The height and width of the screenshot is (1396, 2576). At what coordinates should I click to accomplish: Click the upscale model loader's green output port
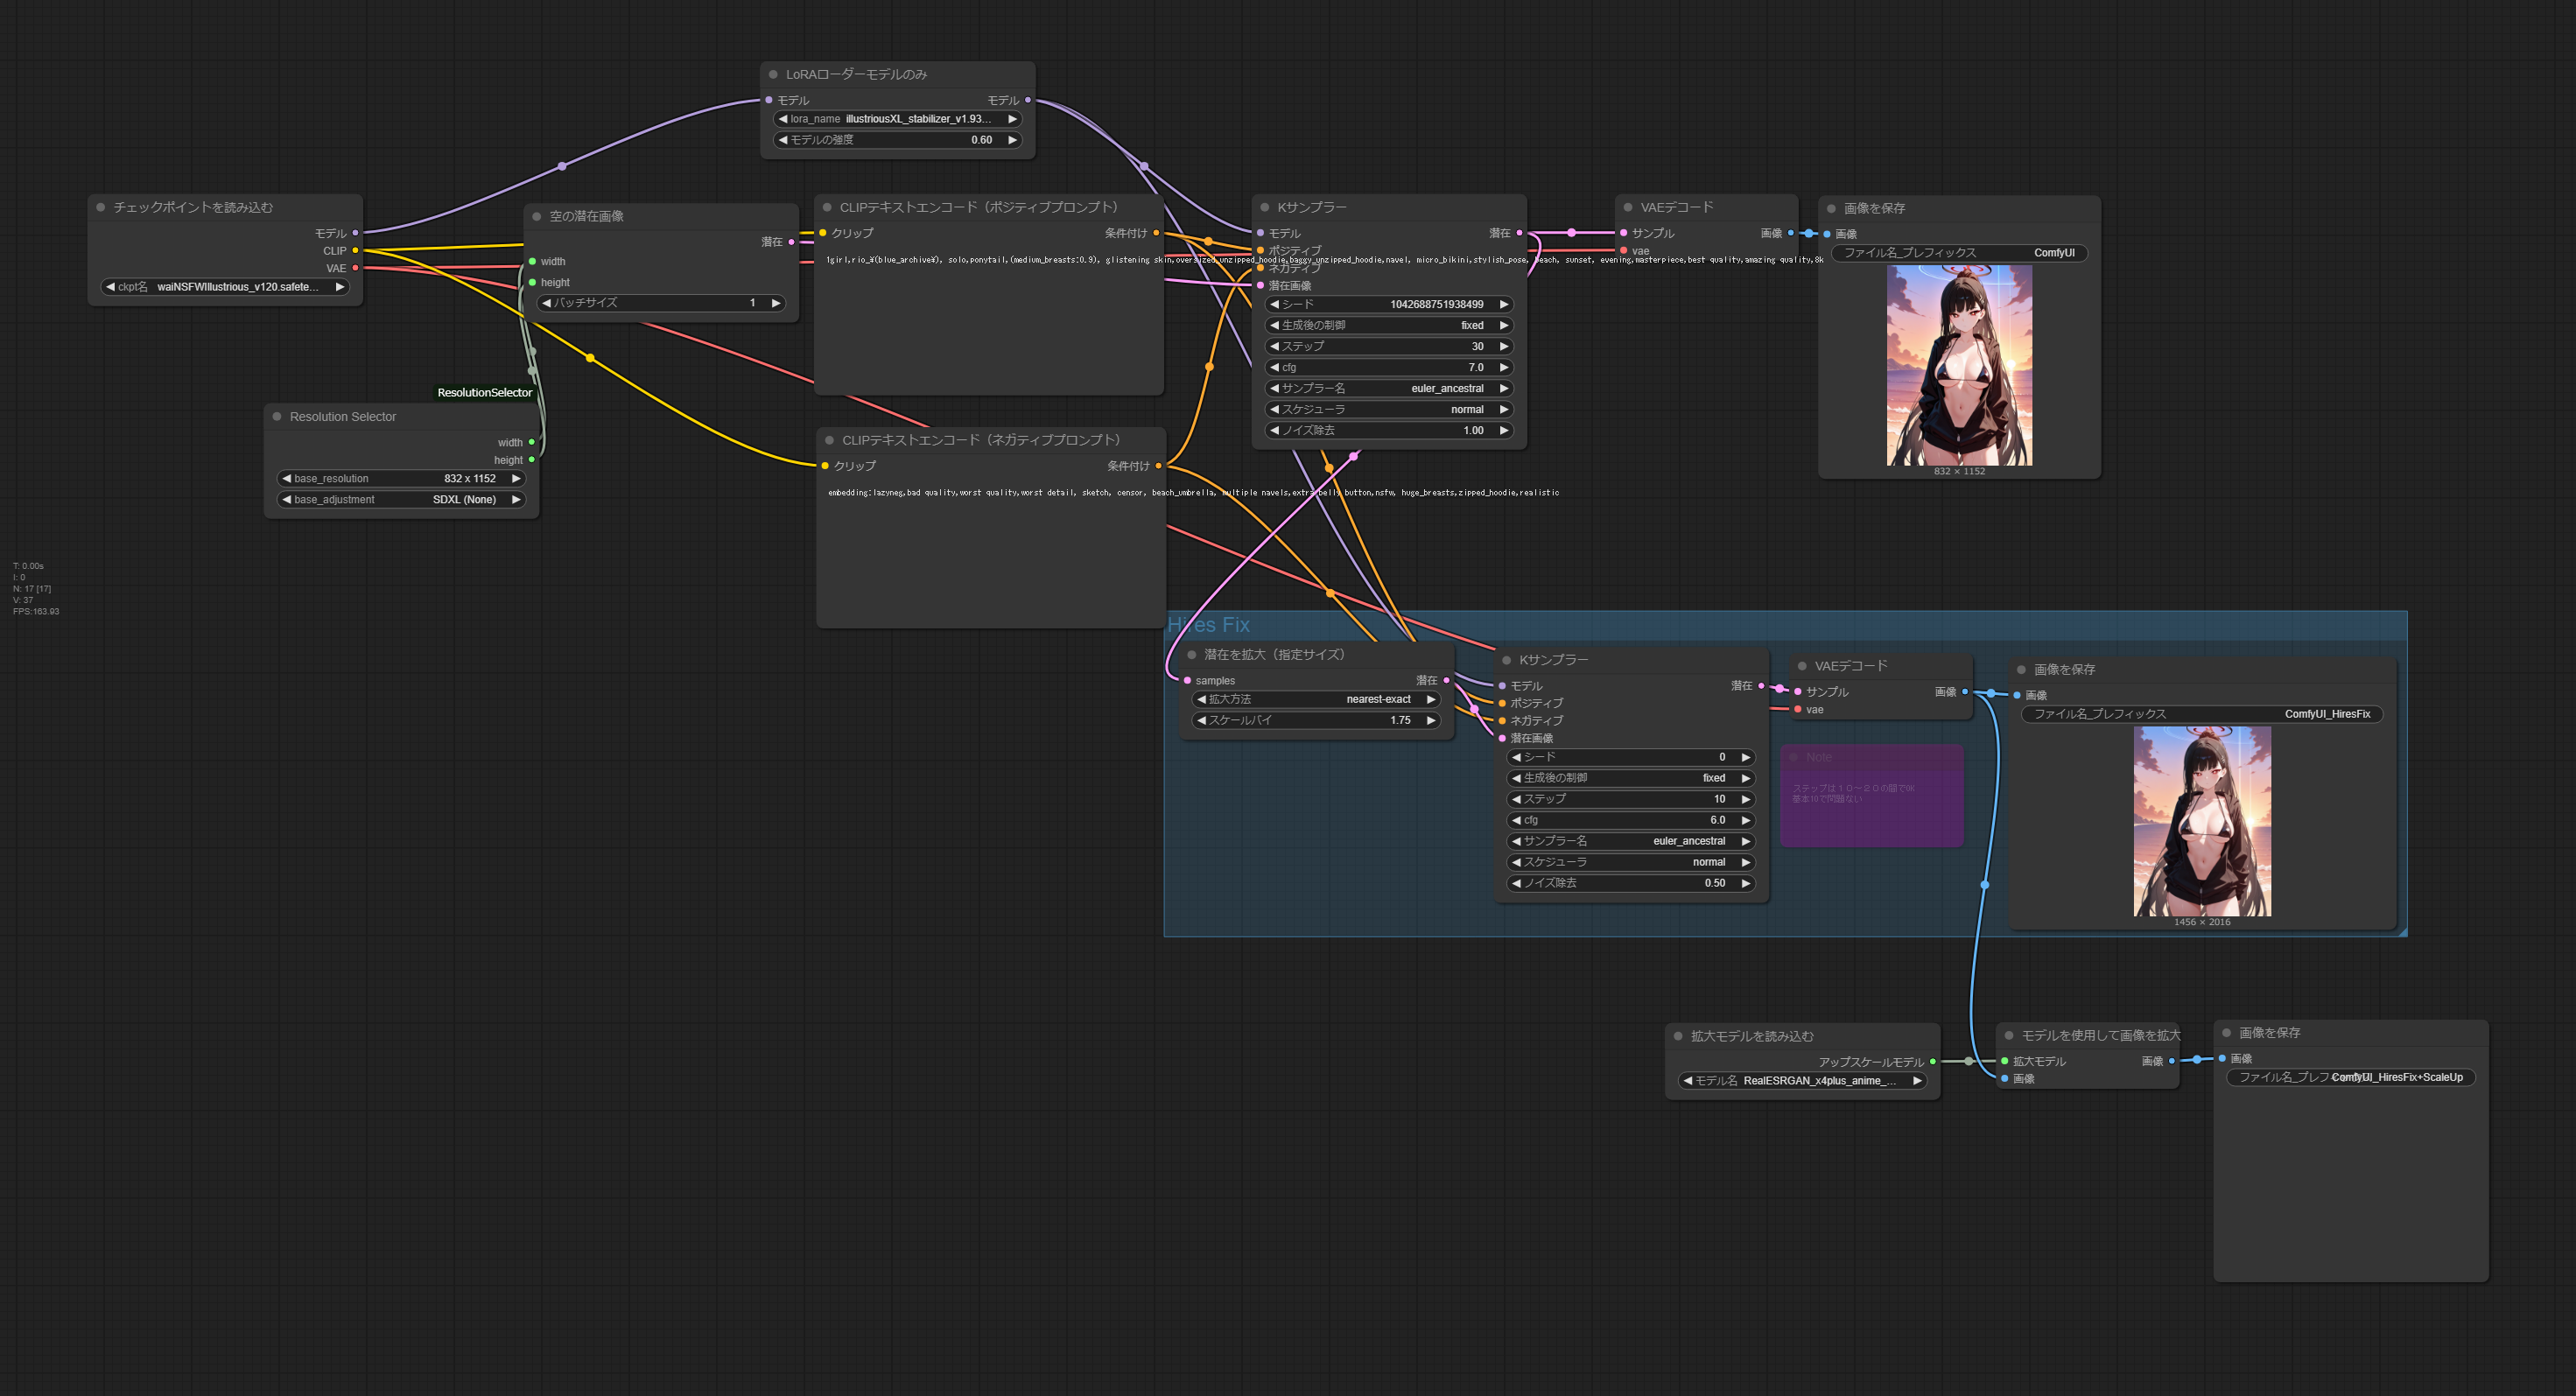[1933, 1062]
